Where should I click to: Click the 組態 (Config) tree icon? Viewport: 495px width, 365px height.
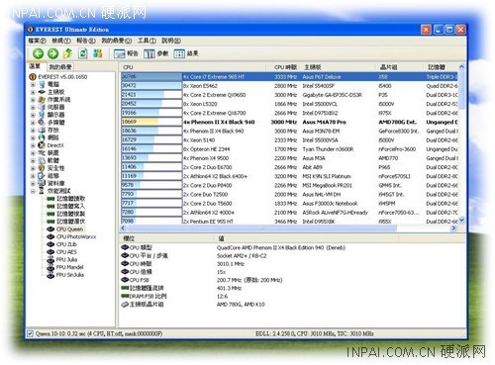coord(42,176)
